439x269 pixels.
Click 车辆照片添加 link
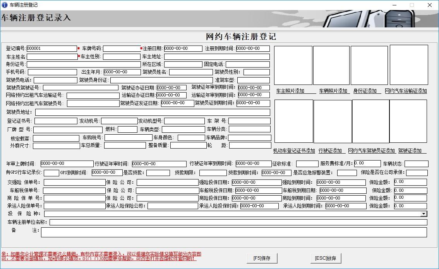[x=333, y=91]
